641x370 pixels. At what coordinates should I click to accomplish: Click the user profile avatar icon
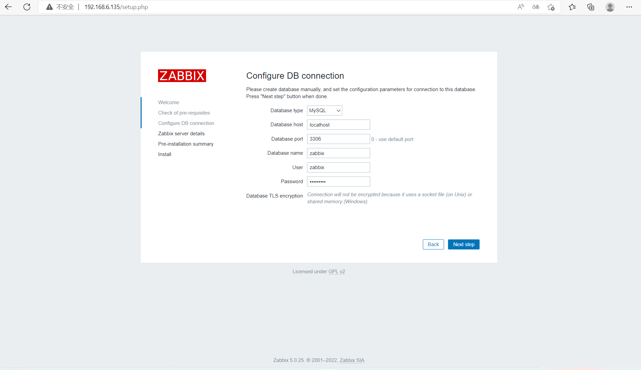click(x=610, y=7)
